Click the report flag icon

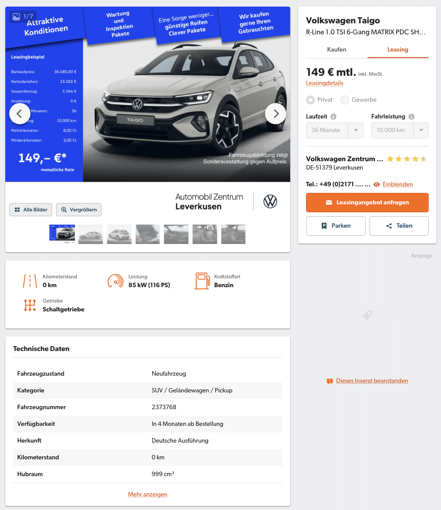point(329,381)
